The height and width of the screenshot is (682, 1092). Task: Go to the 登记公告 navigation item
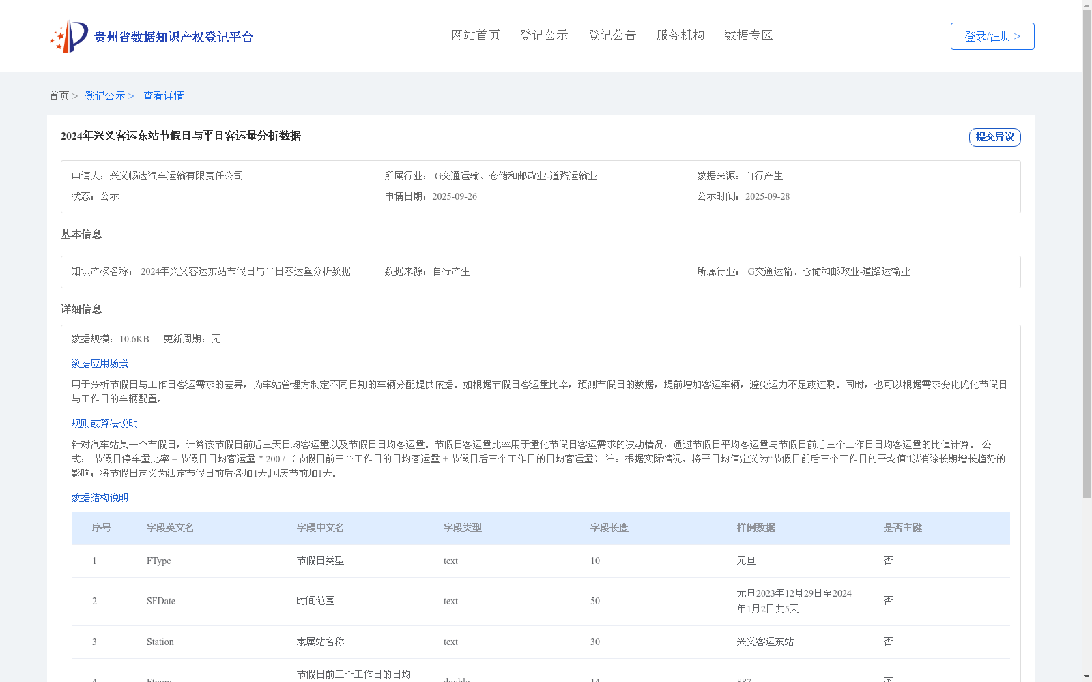612,35
